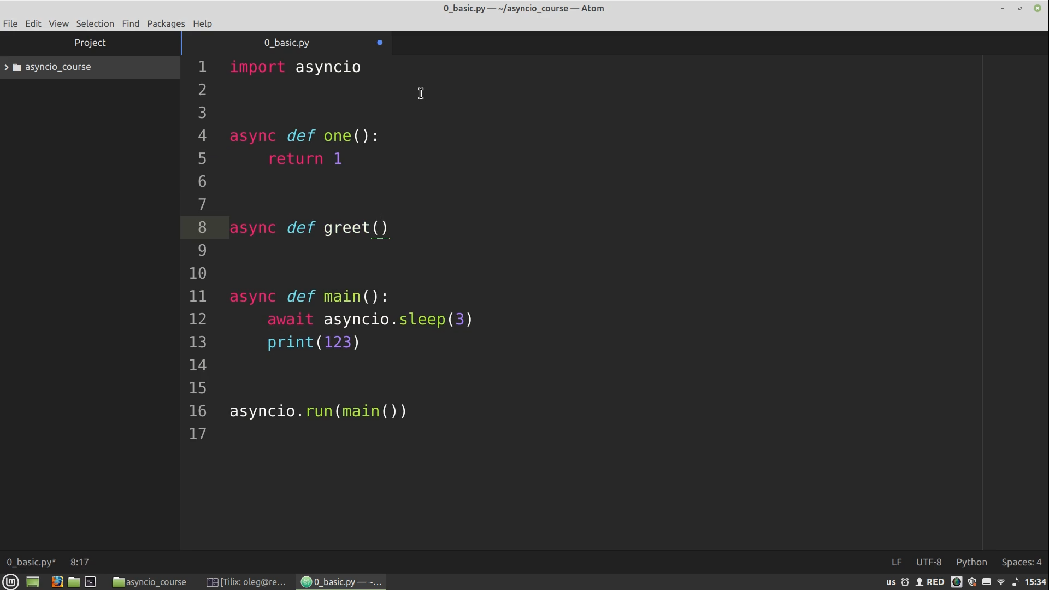Open the shield update manager tray icon
Screen dimensions: 1049x590
coord(972,582)
